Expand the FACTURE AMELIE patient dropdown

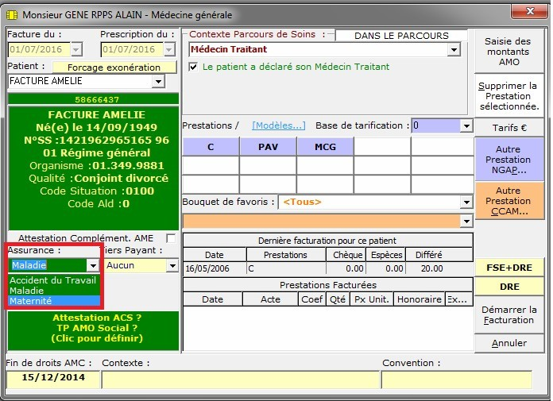[x=159, y=82]
